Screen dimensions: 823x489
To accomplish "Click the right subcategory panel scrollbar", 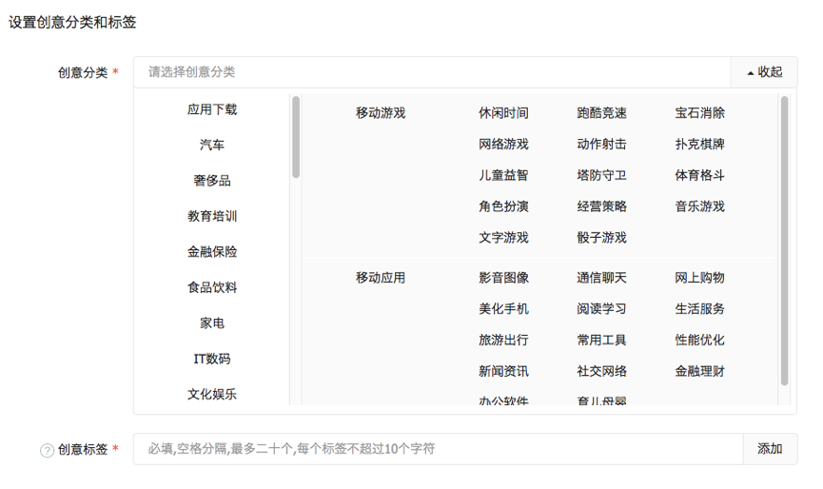I will (x=784, y=238).
